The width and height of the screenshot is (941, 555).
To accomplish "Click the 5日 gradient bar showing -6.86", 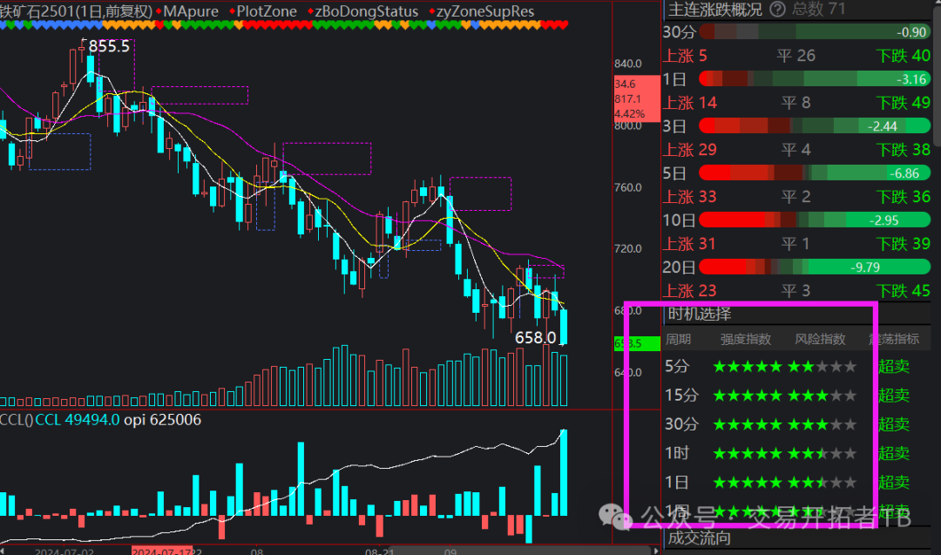I will (x=815, y=173).
